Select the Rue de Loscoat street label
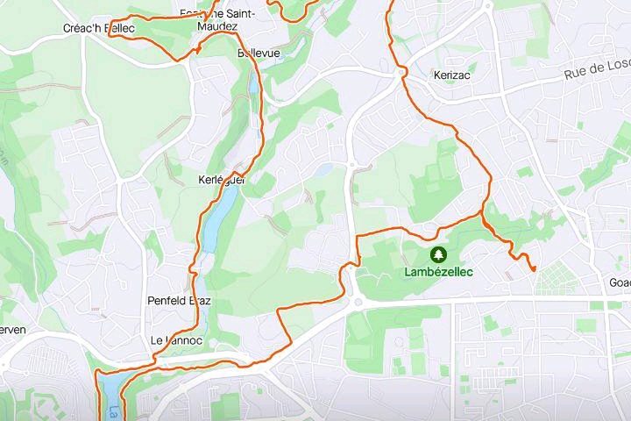Screen dimensions: 631x421 597,69
